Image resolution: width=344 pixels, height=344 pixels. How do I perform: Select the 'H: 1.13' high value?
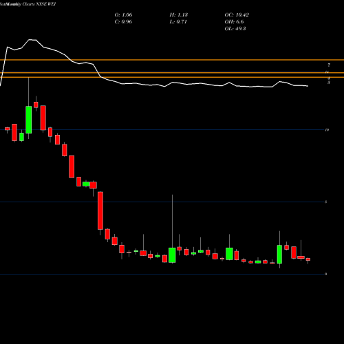pos(179,15)
